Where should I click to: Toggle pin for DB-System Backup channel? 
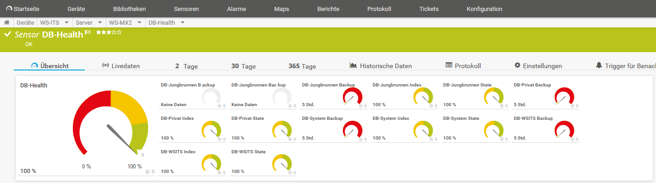(x=365, y=139)
